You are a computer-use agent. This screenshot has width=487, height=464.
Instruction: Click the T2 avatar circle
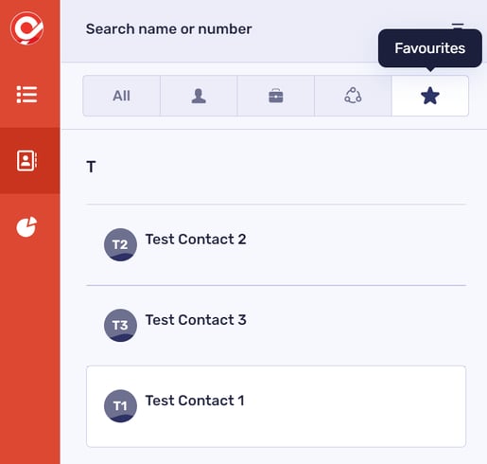click(120, 244)
